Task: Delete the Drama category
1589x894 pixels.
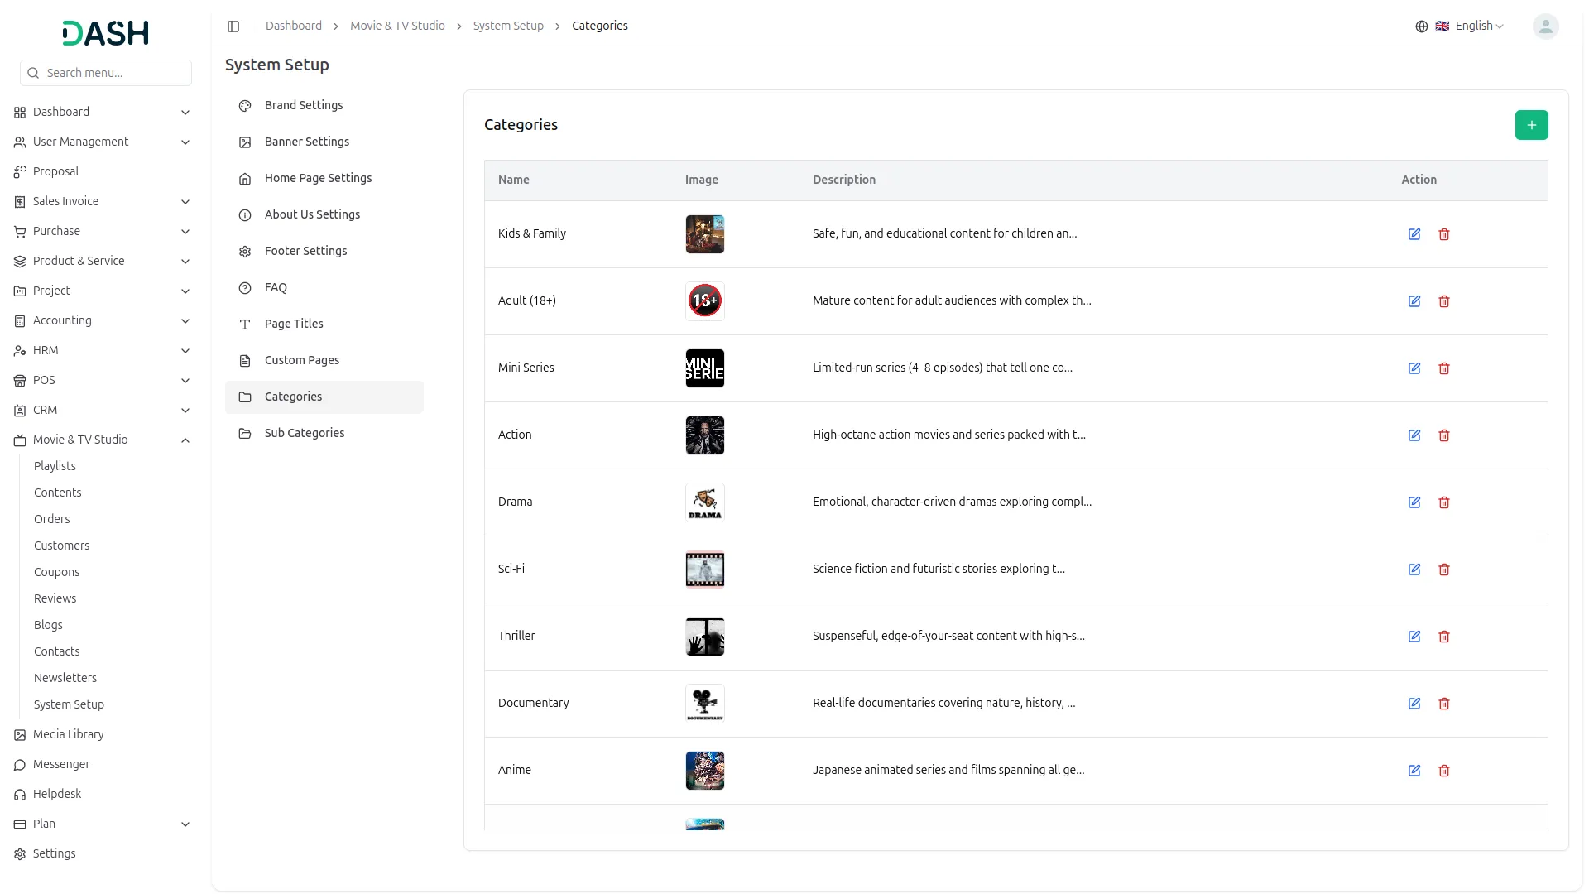Action: [x=1444, y=502]
